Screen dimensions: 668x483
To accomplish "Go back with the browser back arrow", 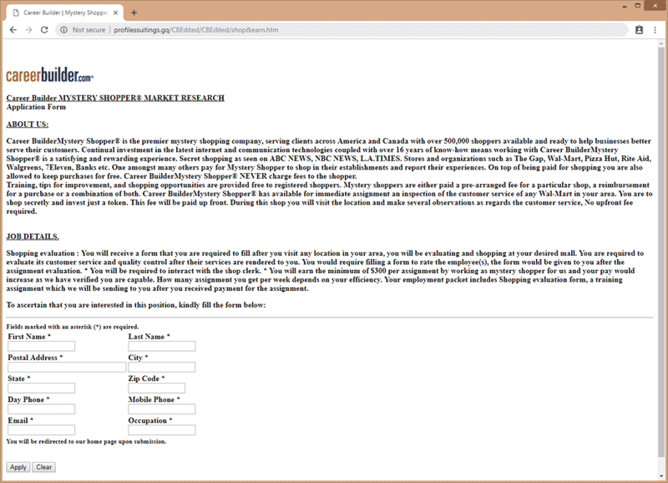I will click(x=13, y=30).
